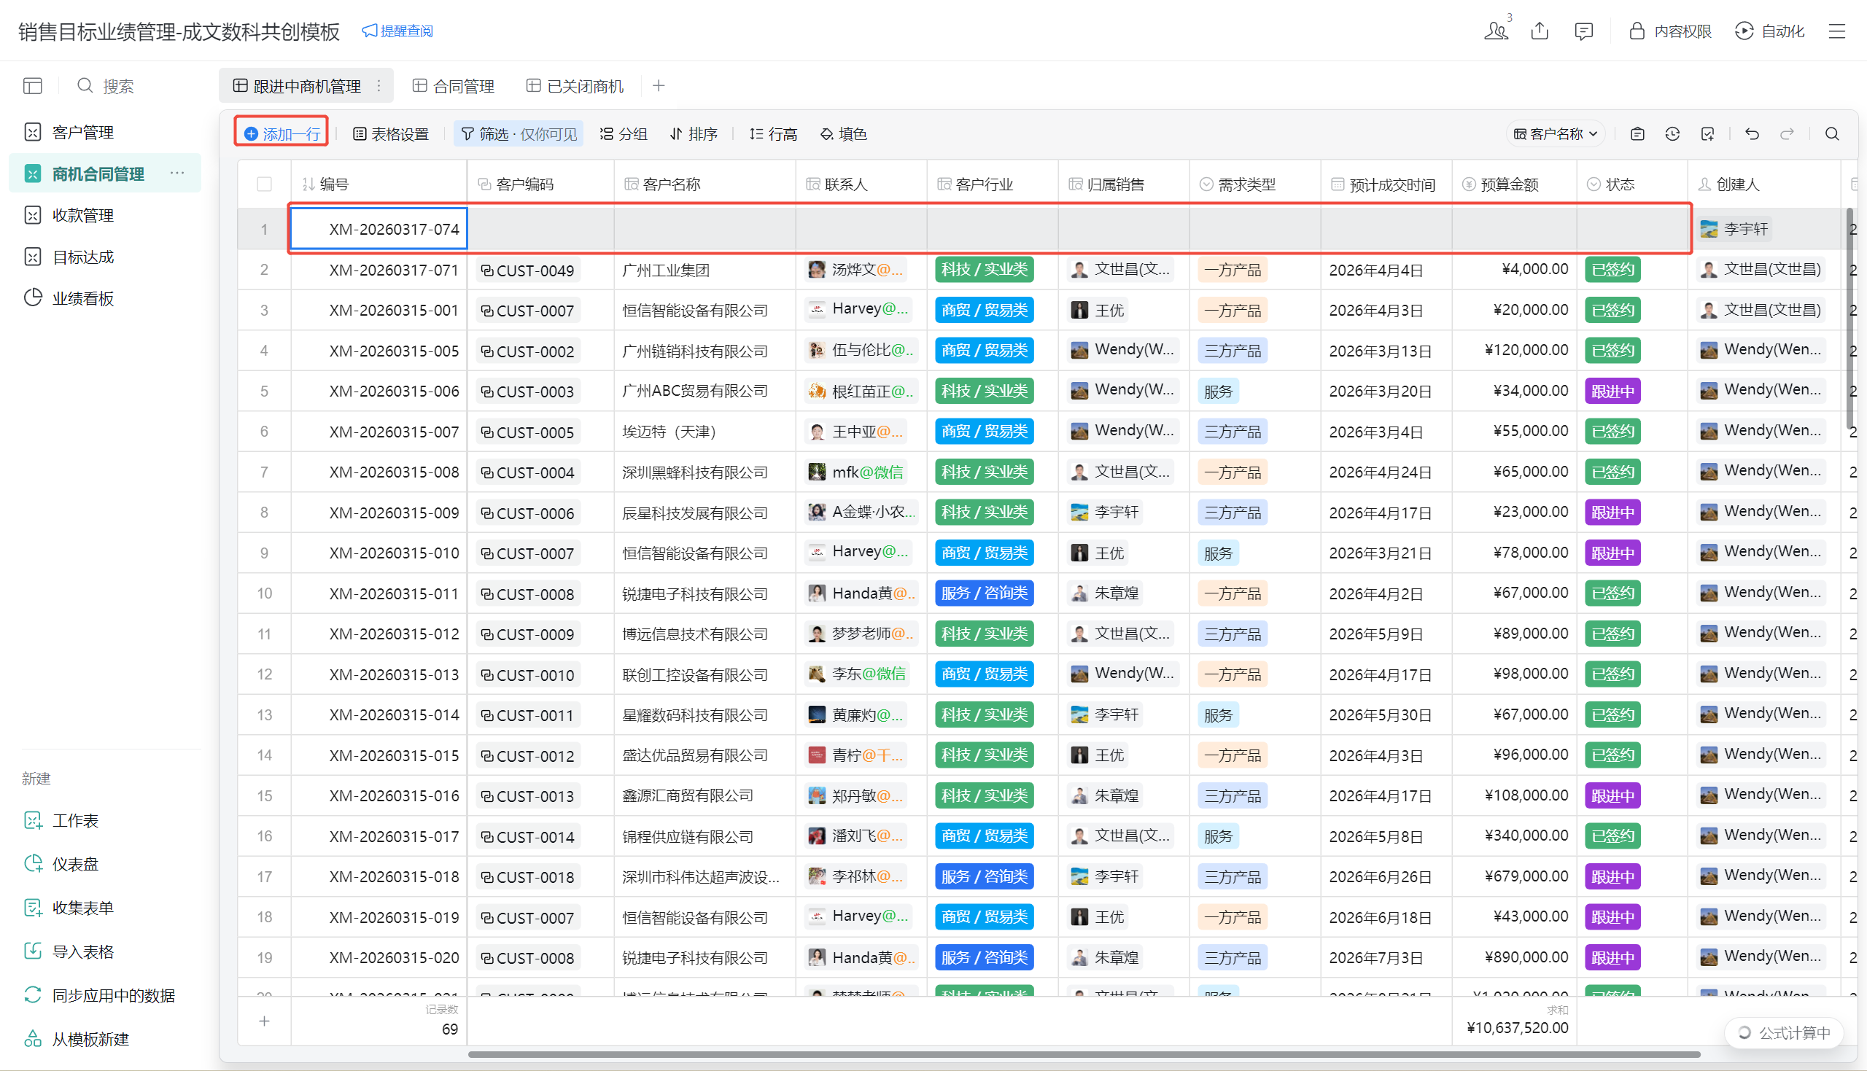Open 业绩看板 in the sidebar
The image size is (1867, 1071).
[x=82, y=298]
